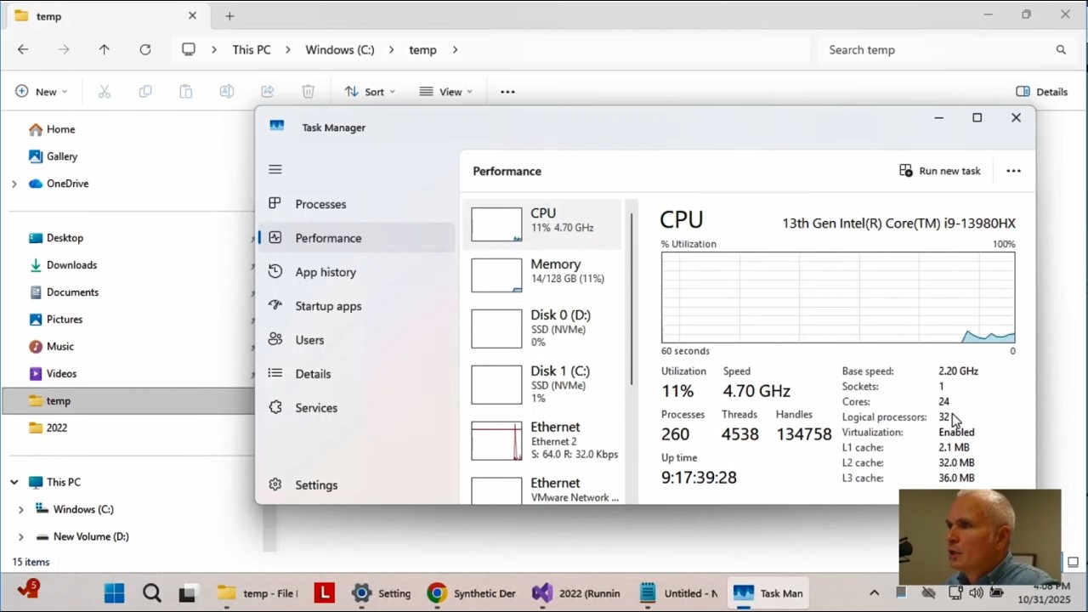
Task: Go back in File Explorer
Action: [x=23, y=49]
